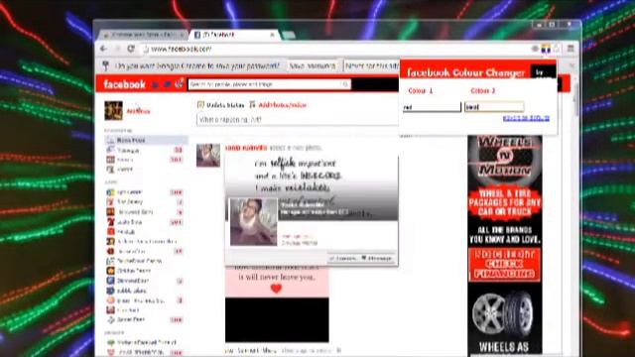
Task: Click the post author's avatar thumbnail
Action: [x=208, y=155]
